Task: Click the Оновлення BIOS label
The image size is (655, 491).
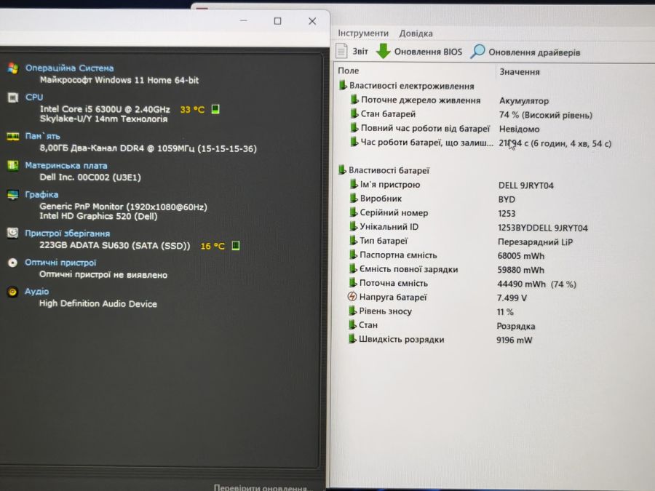Action: (x=428, y=52)
